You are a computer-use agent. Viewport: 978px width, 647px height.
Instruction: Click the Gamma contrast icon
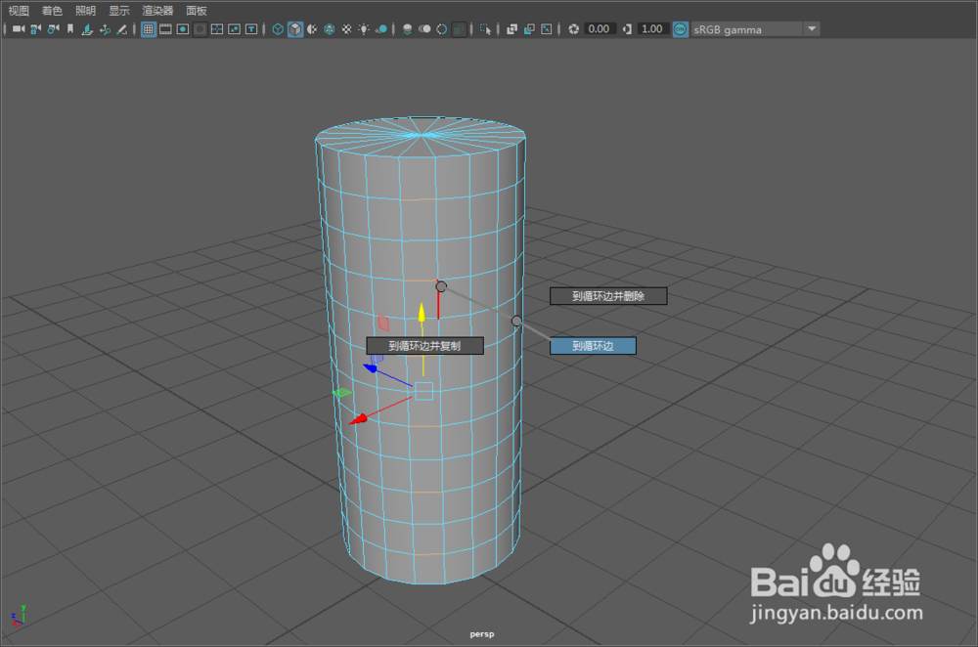click(627, 29)
